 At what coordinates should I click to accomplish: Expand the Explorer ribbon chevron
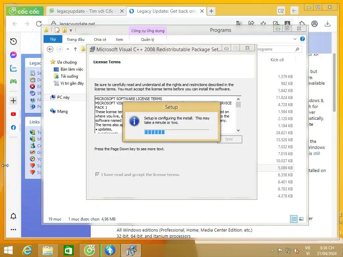295,39
